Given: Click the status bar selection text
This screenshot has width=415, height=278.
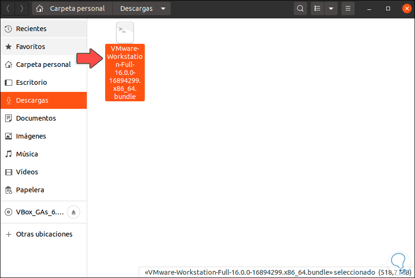Looking at the screenshot, I should 278,272.
